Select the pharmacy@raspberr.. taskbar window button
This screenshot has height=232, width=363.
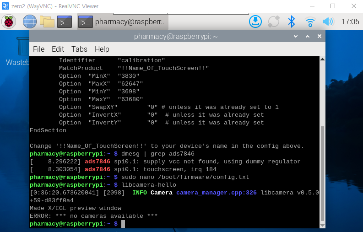pyautogui.click(x=123, y=22)
